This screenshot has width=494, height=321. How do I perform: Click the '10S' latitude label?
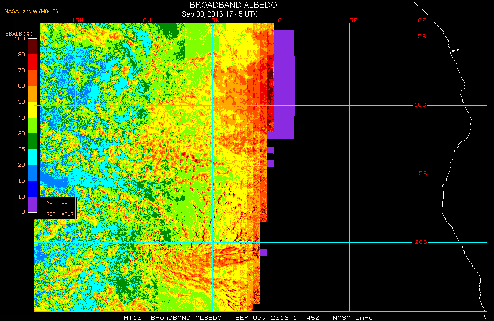(420, 105)
